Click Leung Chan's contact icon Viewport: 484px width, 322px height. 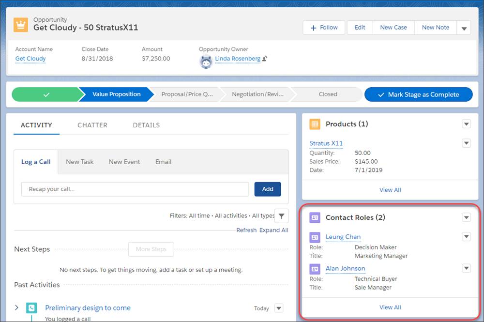[x=315, y=237]
